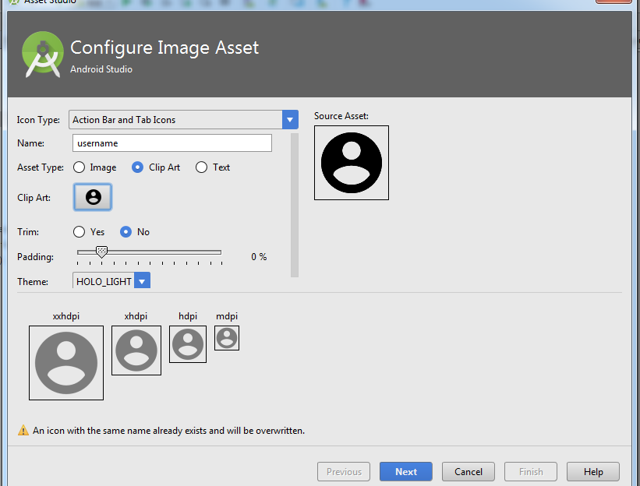Choose Image asset type radio button

[80, 167]
